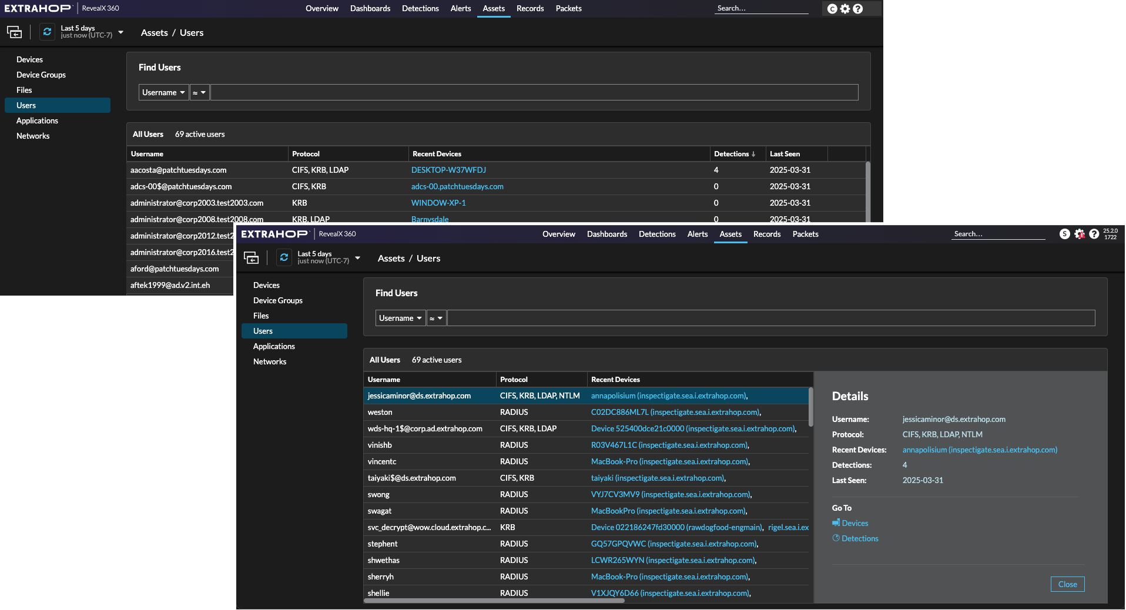Viewport: 1126px width, 610px height.
Task: Click the recent pages icon in the front window
Action: [x=251, y=258]
